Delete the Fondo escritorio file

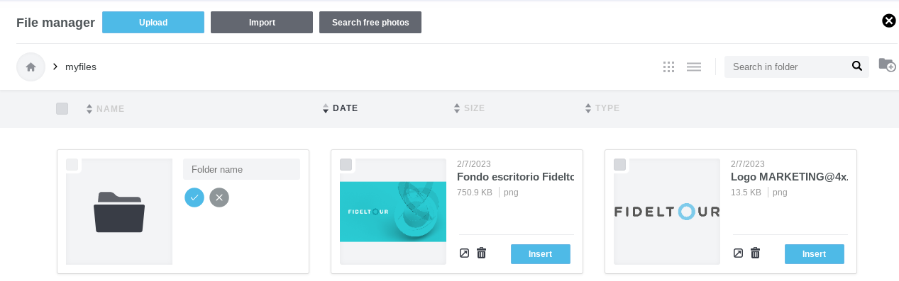point(482,253)
